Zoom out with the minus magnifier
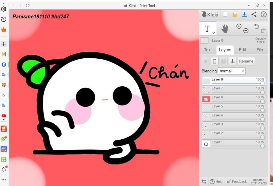Viewport: 273px width, 186px height. [x=246, y=31]
